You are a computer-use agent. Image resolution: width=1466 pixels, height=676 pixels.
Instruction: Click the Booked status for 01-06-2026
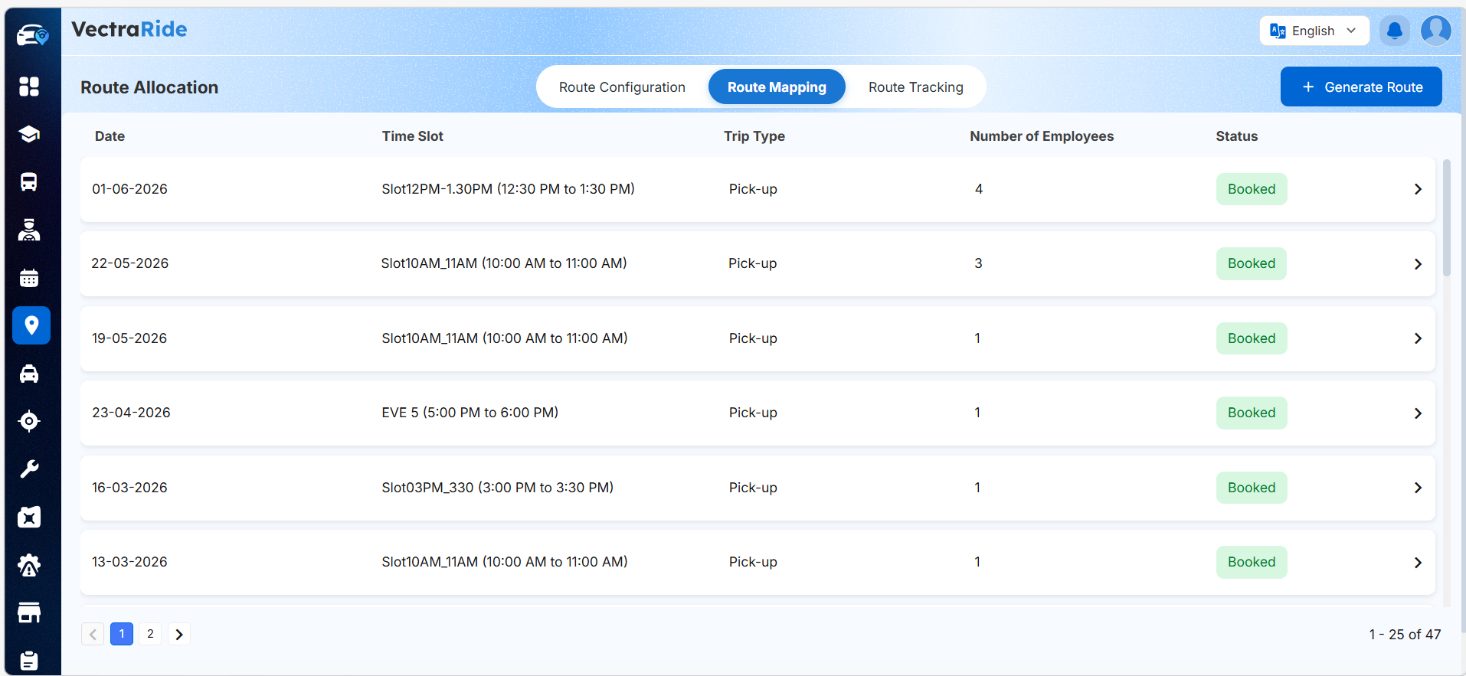coord(1252,189)
